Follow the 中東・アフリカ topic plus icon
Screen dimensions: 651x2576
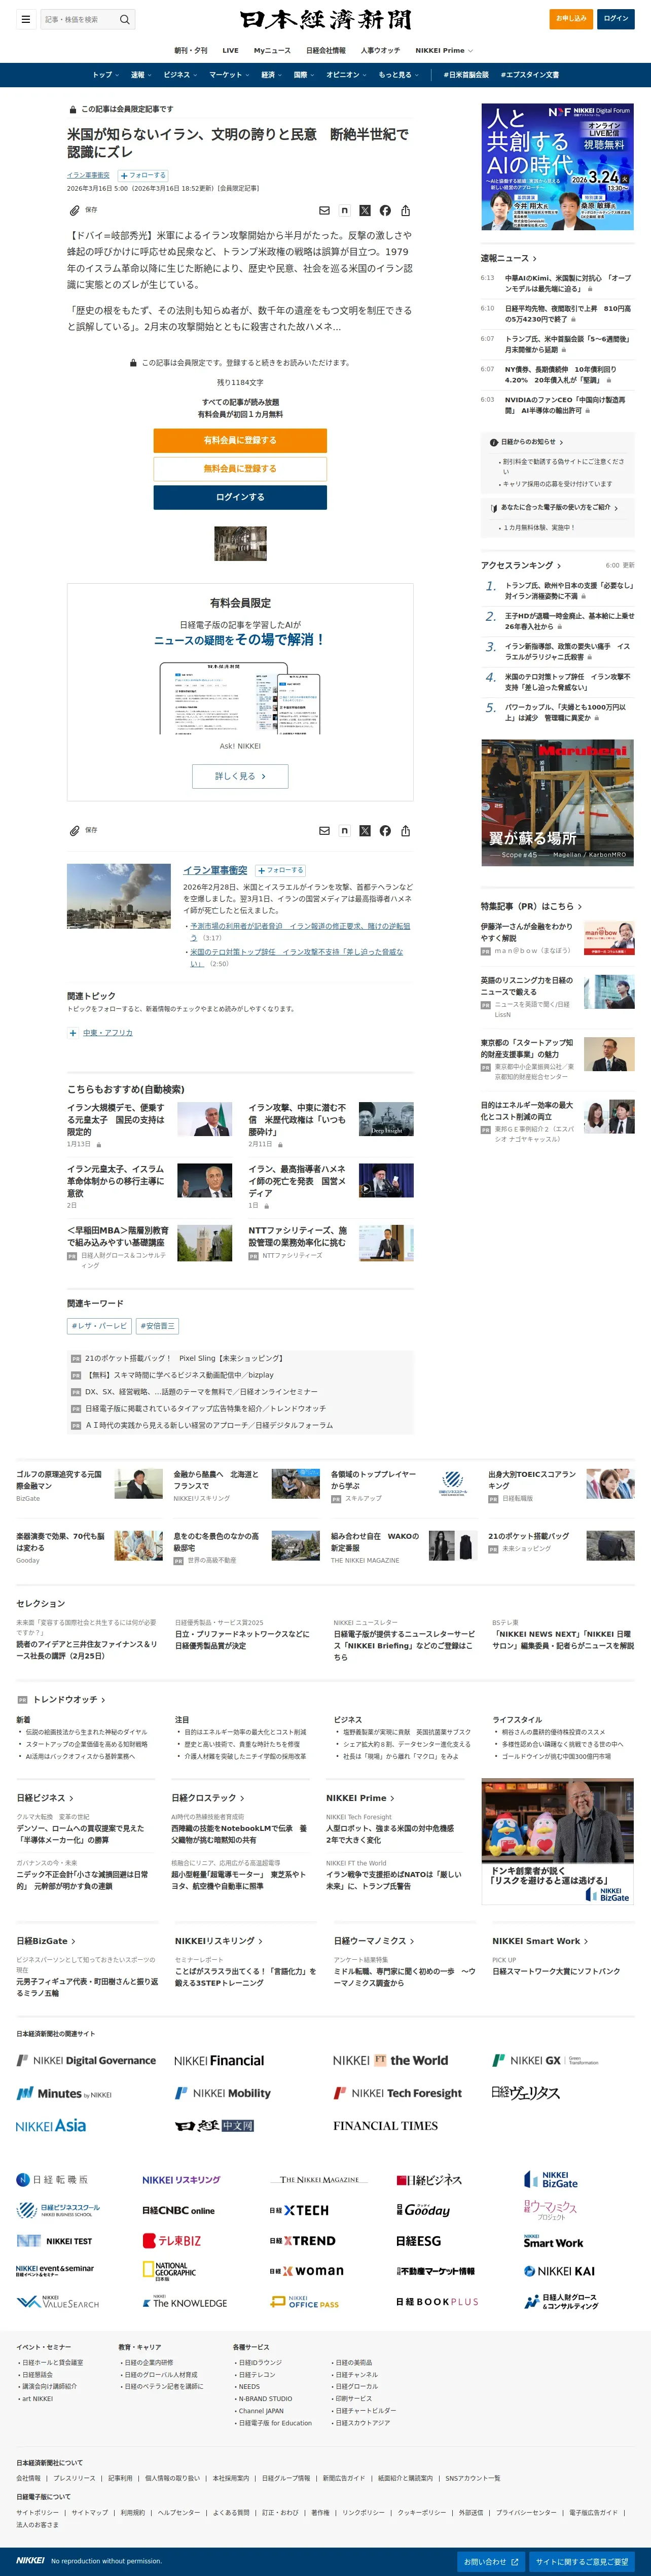click(73, 1033)
